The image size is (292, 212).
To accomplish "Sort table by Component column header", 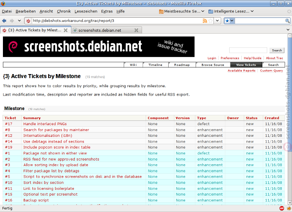I will tap(158, 118).
